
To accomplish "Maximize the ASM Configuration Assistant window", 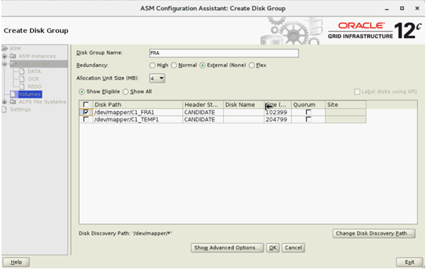I will (x=401, y=9).
